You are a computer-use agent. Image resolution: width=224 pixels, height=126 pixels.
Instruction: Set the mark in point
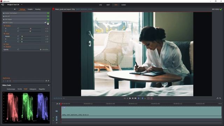[139, 98]
